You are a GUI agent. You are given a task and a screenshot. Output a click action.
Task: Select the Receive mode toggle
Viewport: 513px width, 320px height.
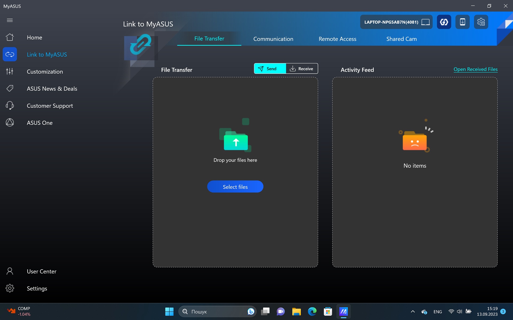pos(302,69)
